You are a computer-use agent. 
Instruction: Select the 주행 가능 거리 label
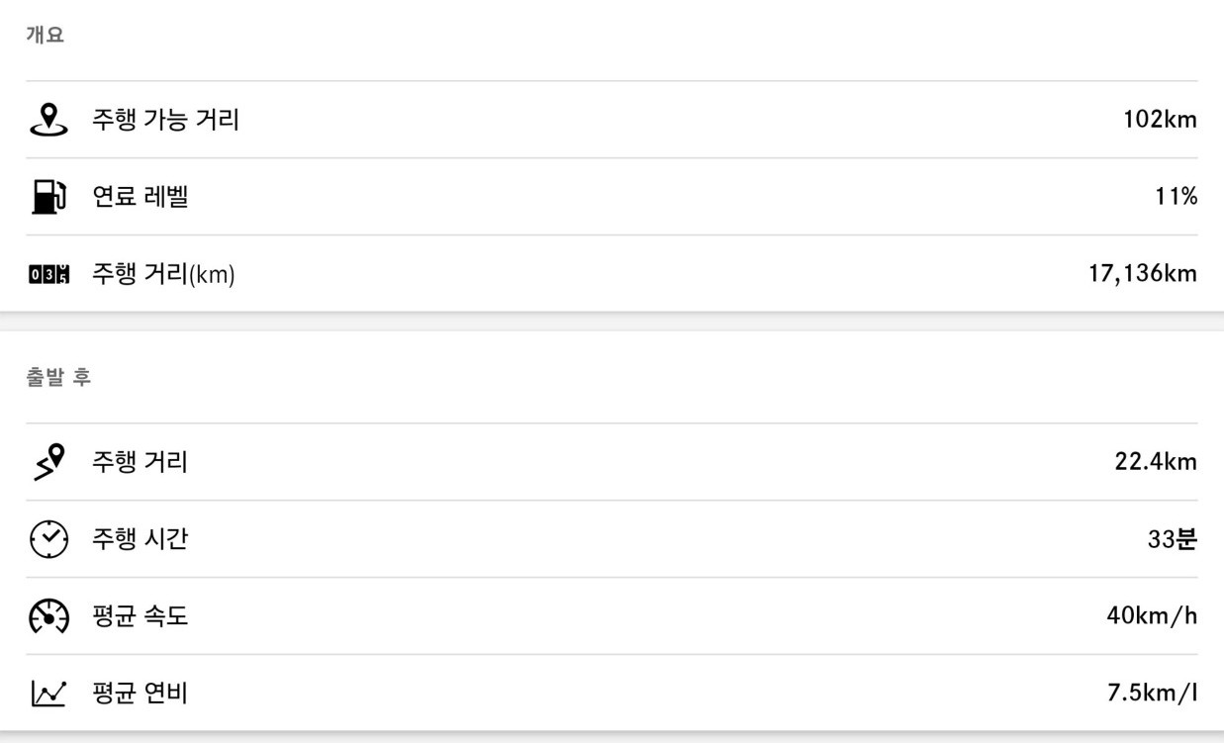[165, 120]
